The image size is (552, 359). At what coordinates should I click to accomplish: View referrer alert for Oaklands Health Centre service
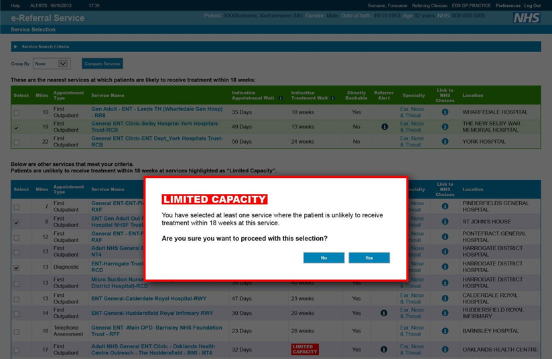pos(384,350)
